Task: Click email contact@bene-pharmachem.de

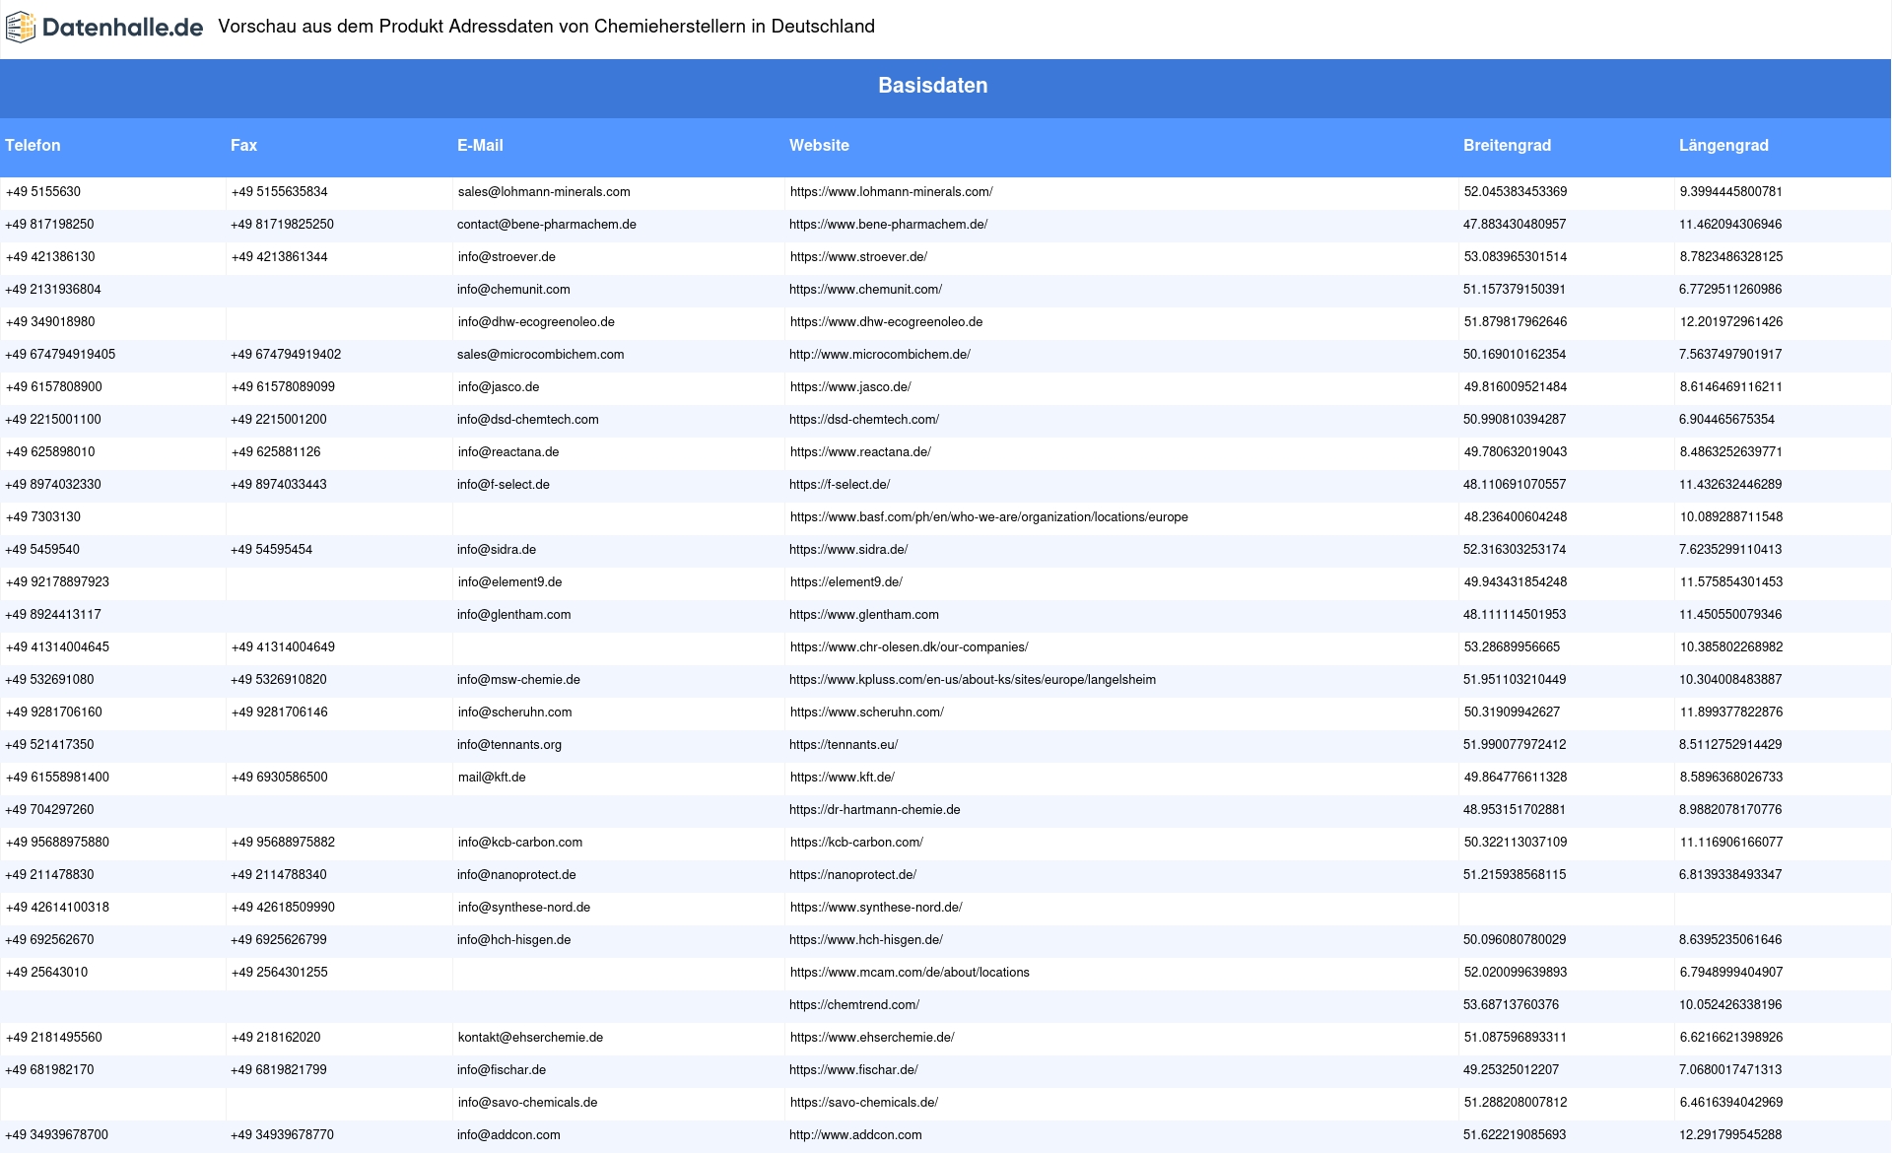Action: coord(547,225)
